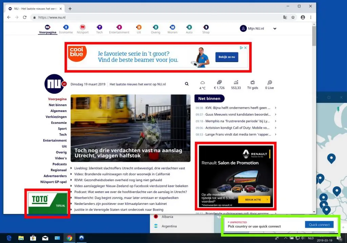Open Chrome profile account icon
The image size is (347, 243).
click(303, 17)
